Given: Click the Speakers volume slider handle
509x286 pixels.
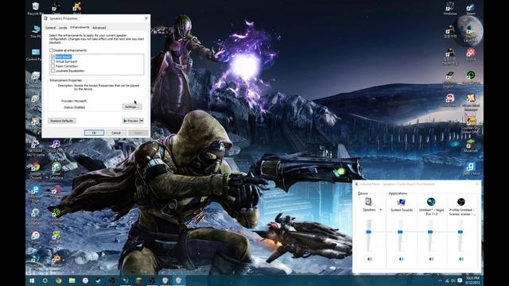Looking at the screenshot, I should point(369,231).
